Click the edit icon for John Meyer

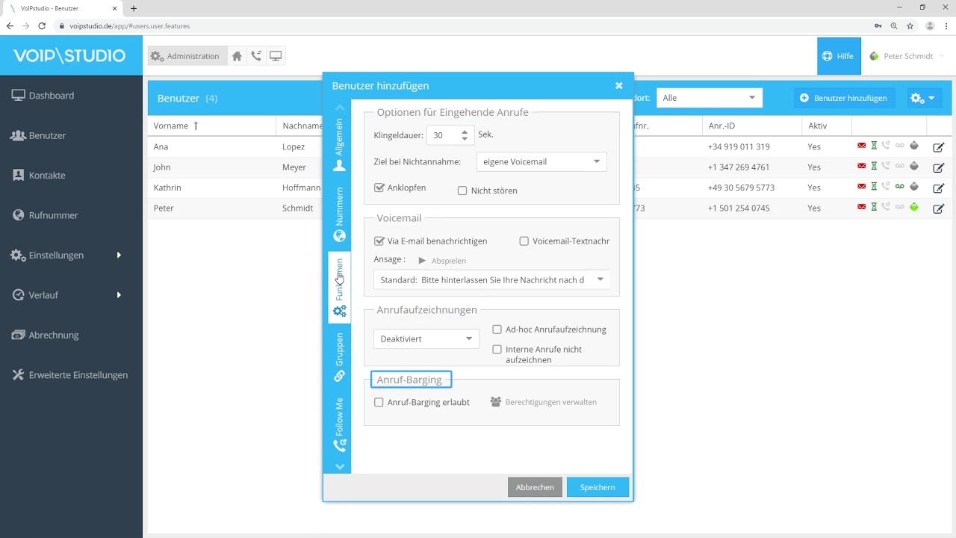coord(939,167)
